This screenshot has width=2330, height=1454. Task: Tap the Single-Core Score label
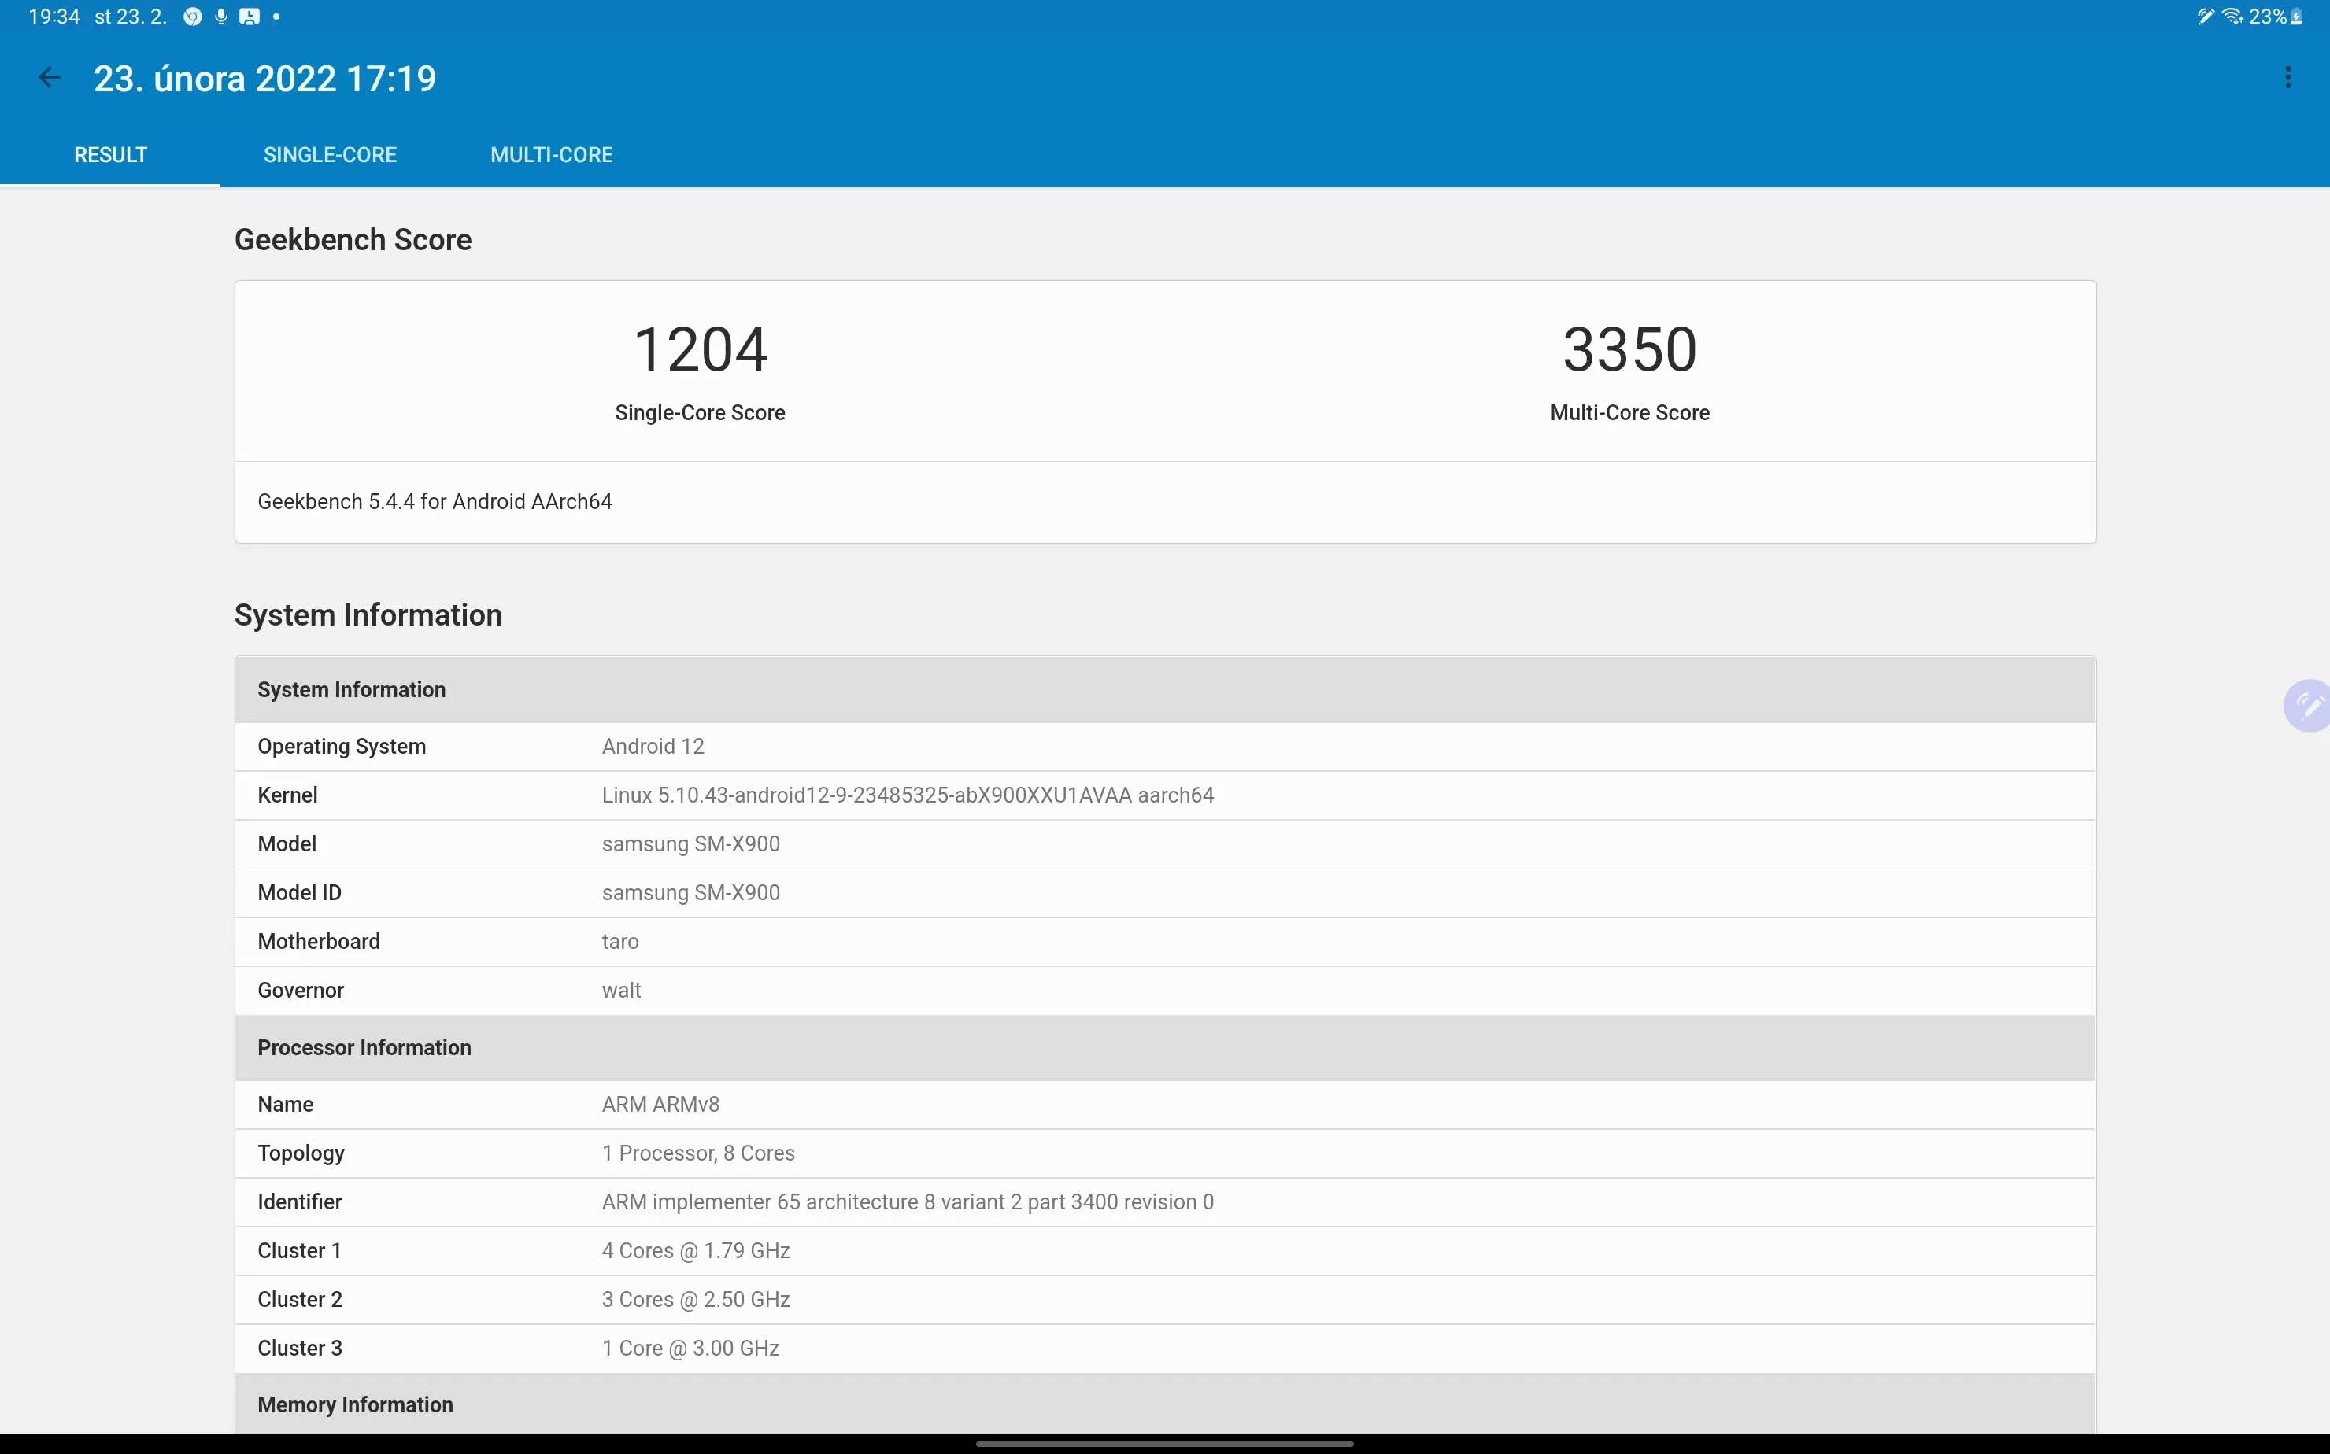(701, 412)
